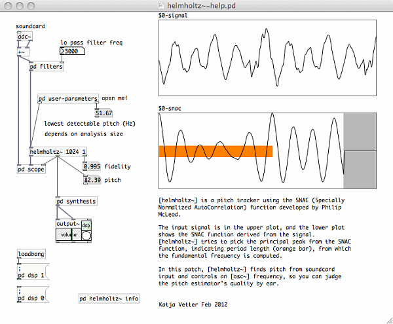Click the 51.67 lowest pitch number box
Image resolution: width=393 pixels, height=324 pixels.
tap(103, 113)
